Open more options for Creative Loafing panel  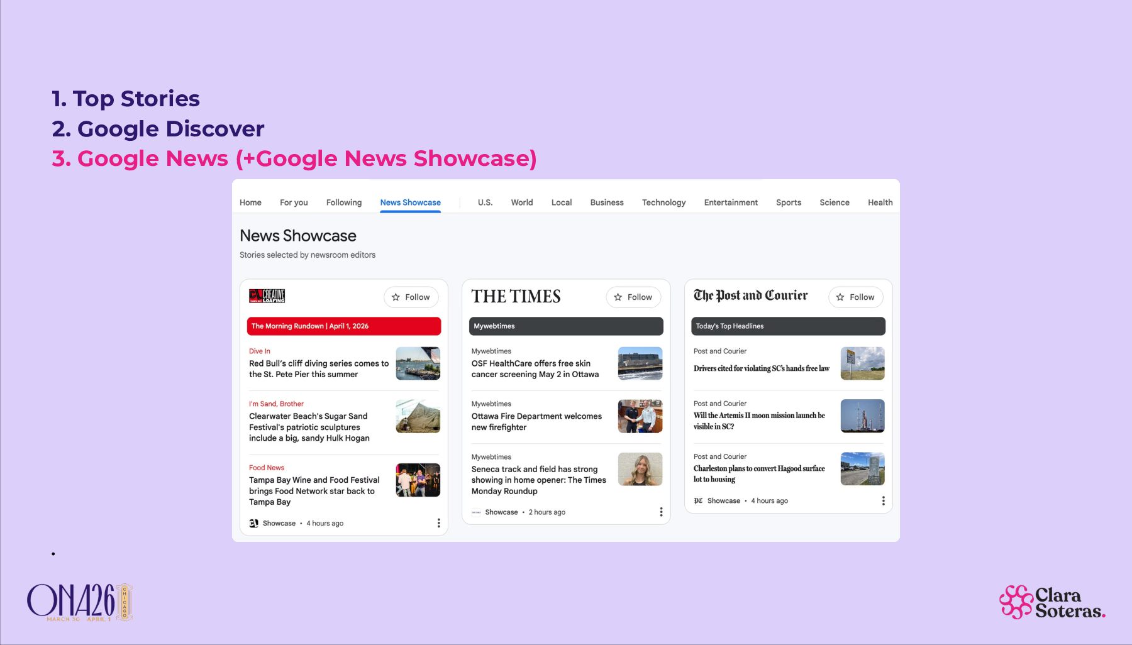click(438, 523)
